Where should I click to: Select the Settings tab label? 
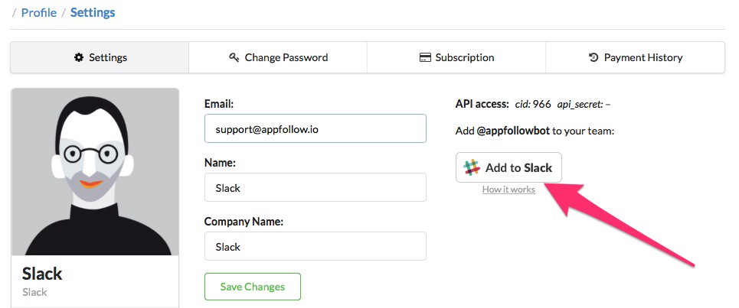108,57
